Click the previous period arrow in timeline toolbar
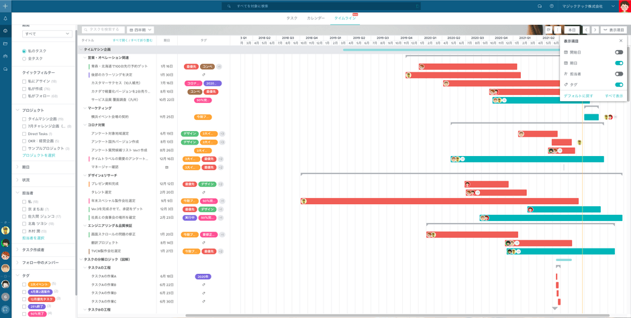Viewport: 631px width, 318px height. pyautogui.click(x=586, y=30)
